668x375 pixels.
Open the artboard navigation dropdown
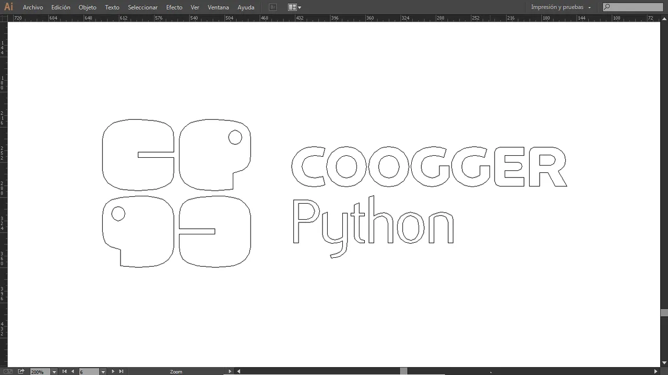(103, 372)
